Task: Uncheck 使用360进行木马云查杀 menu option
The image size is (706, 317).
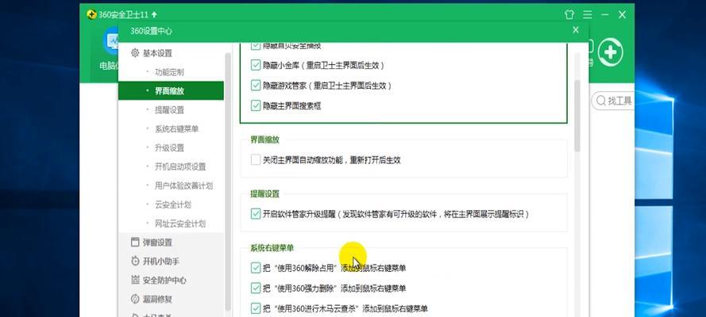Action: coord(255,308)
